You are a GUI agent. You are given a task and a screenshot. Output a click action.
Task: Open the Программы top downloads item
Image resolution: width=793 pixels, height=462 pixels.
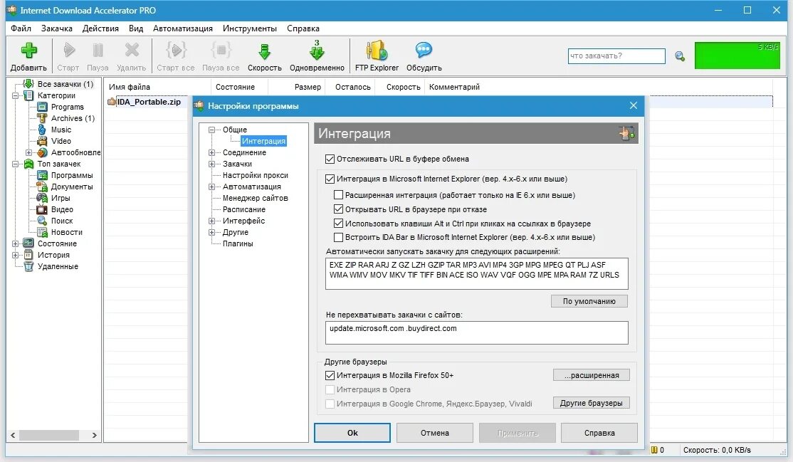click(x=72, y=175)
